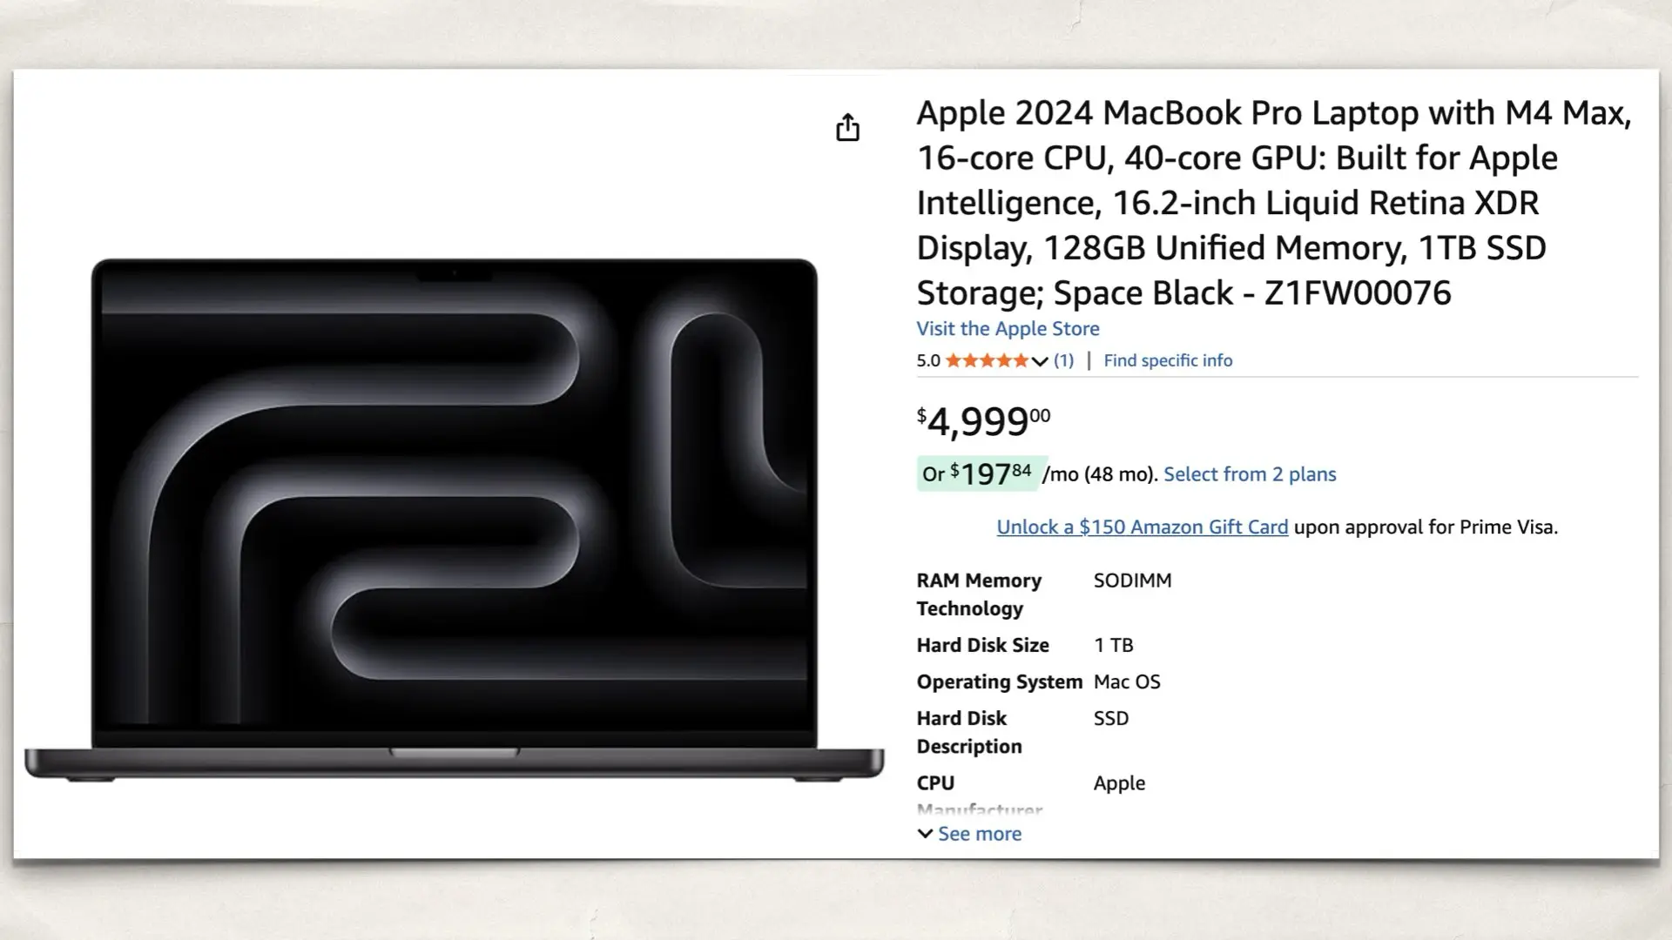Click the middle star in the rating

pyautogui.click(x=987, y=360)
